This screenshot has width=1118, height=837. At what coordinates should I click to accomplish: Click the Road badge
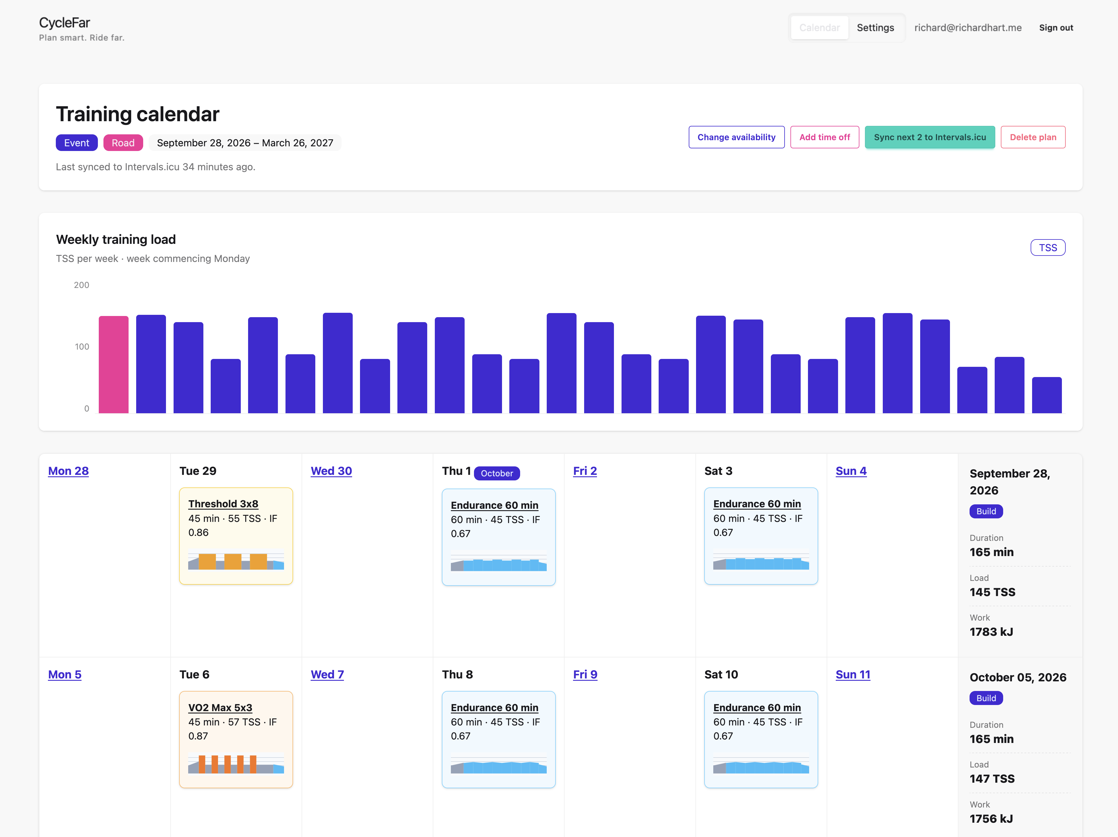[x=123, y=143]
